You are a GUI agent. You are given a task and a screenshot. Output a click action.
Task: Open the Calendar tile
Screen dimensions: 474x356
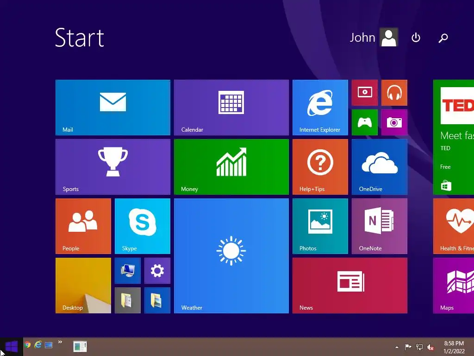(x=231, y=108)
